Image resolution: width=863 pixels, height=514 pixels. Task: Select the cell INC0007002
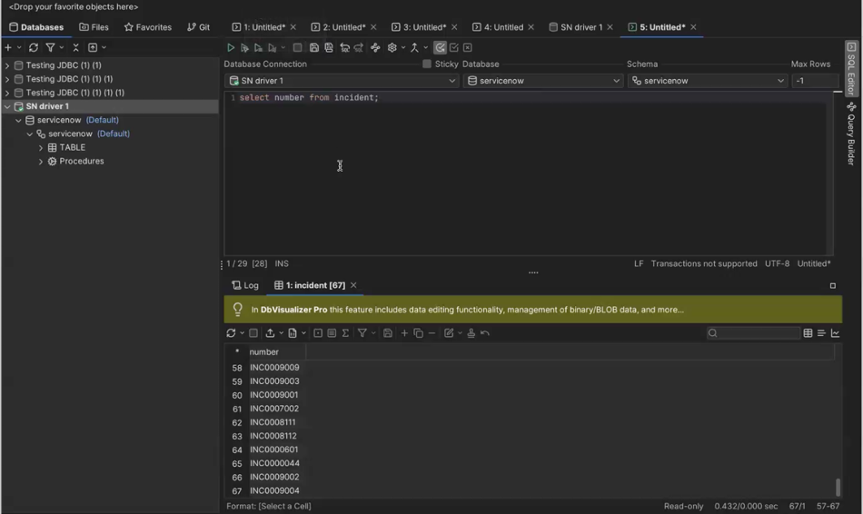coord(274,409)
